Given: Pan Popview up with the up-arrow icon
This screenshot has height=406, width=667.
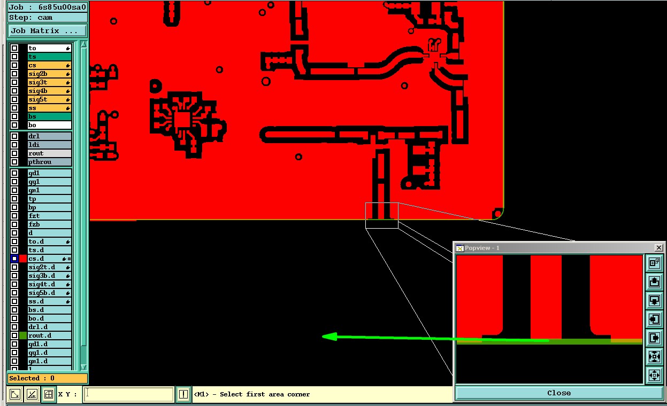Looking at the screenshot, I should (x=653, y=282).
